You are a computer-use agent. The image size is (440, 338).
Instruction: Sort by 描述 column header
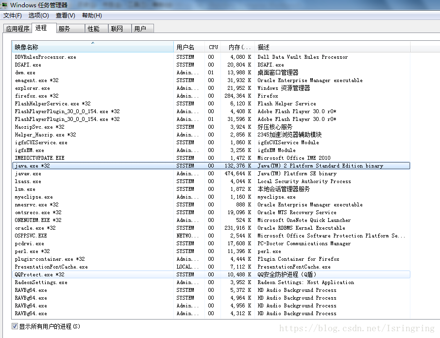coord(332,47)
